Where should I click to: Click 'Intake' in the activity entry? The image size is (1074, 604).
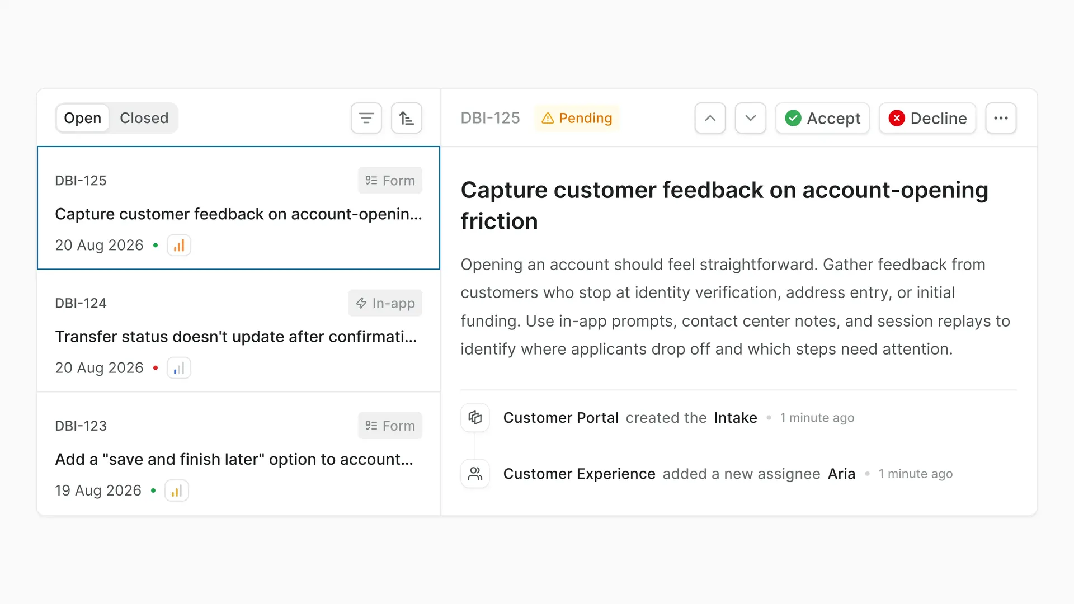[x=736, y=418]
